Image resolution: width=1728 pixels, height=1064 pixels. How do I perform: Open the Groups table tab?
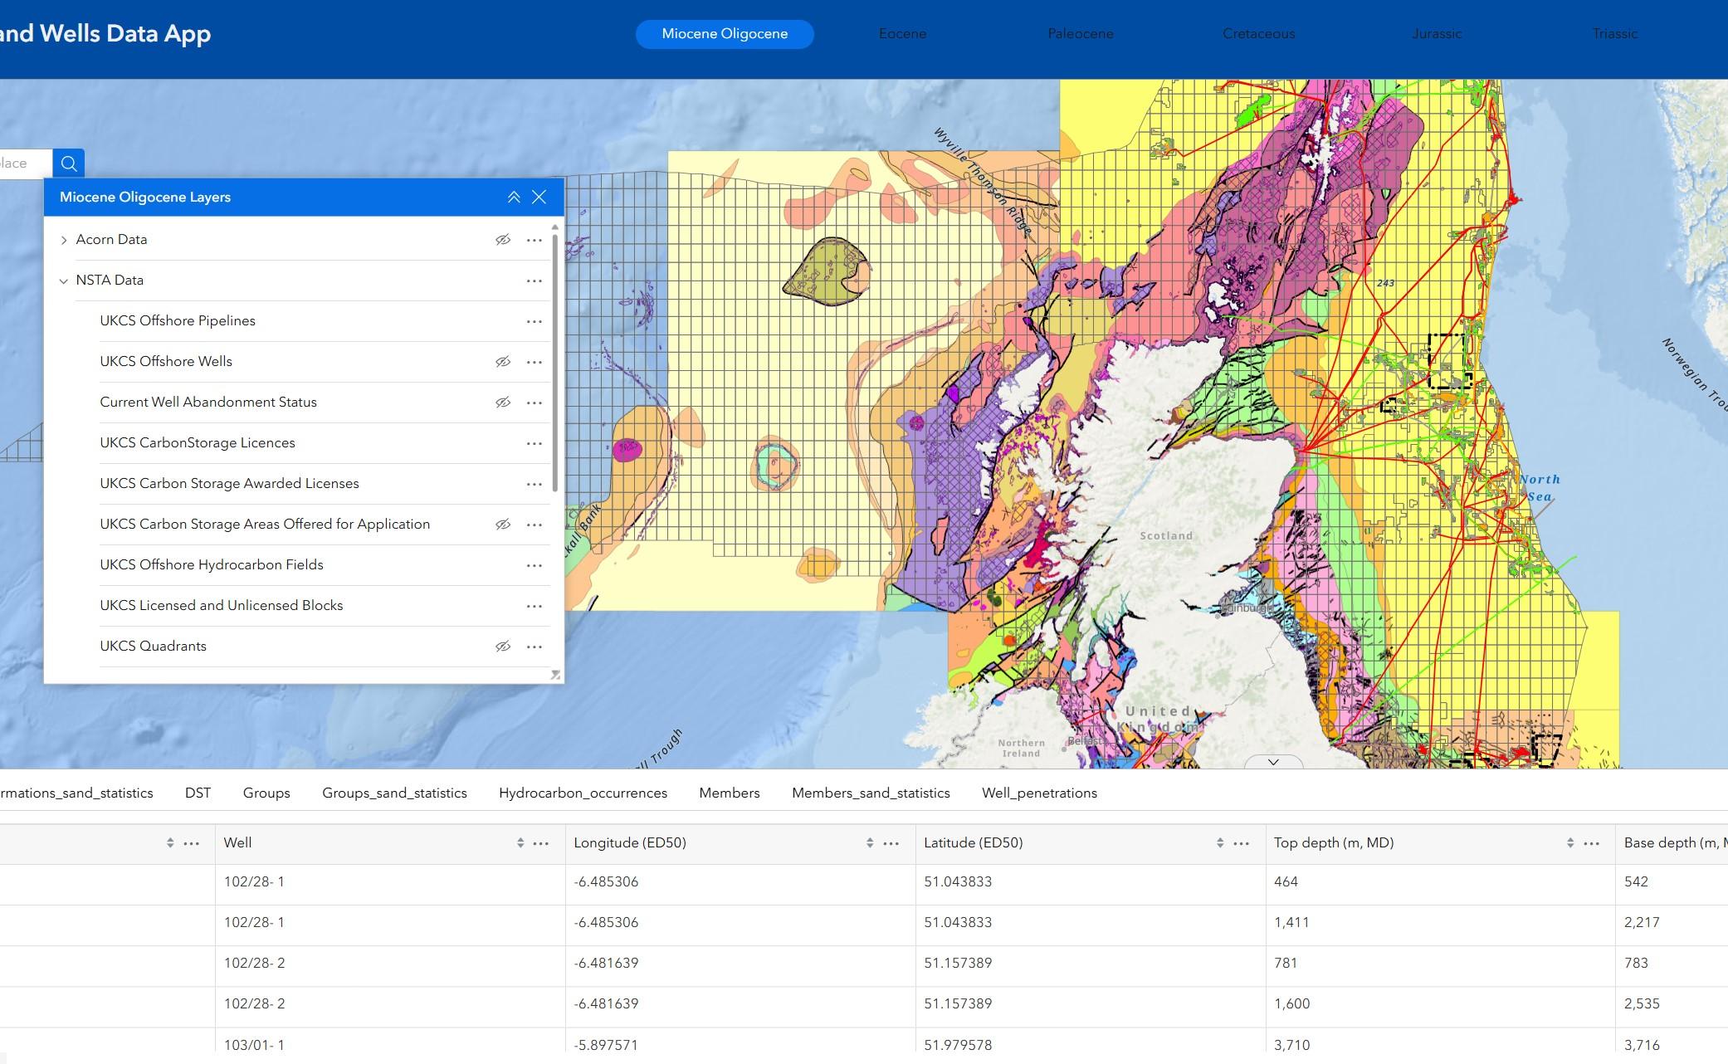266,793
